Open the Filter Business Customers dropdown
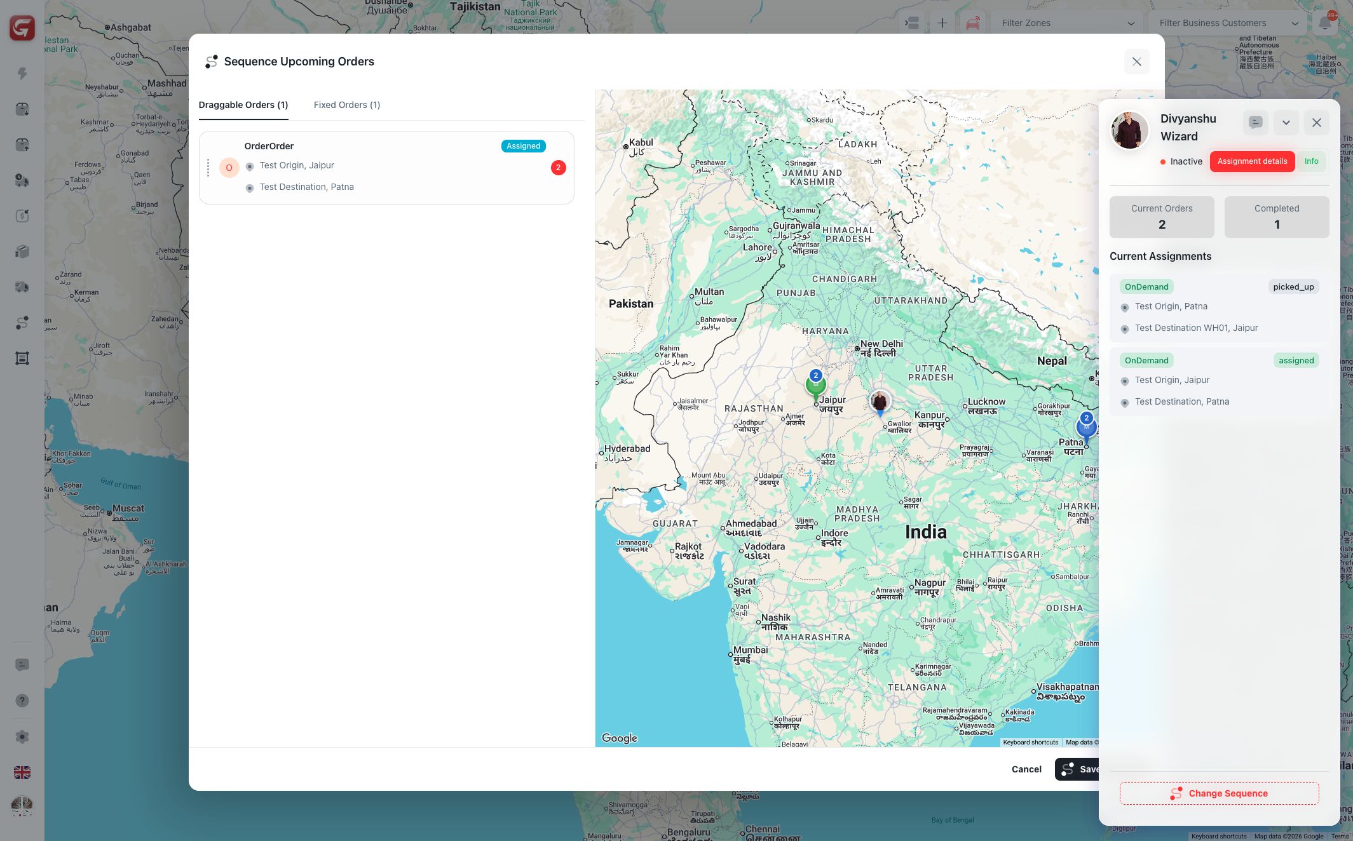The image size is (1353, 841). 1228,24
